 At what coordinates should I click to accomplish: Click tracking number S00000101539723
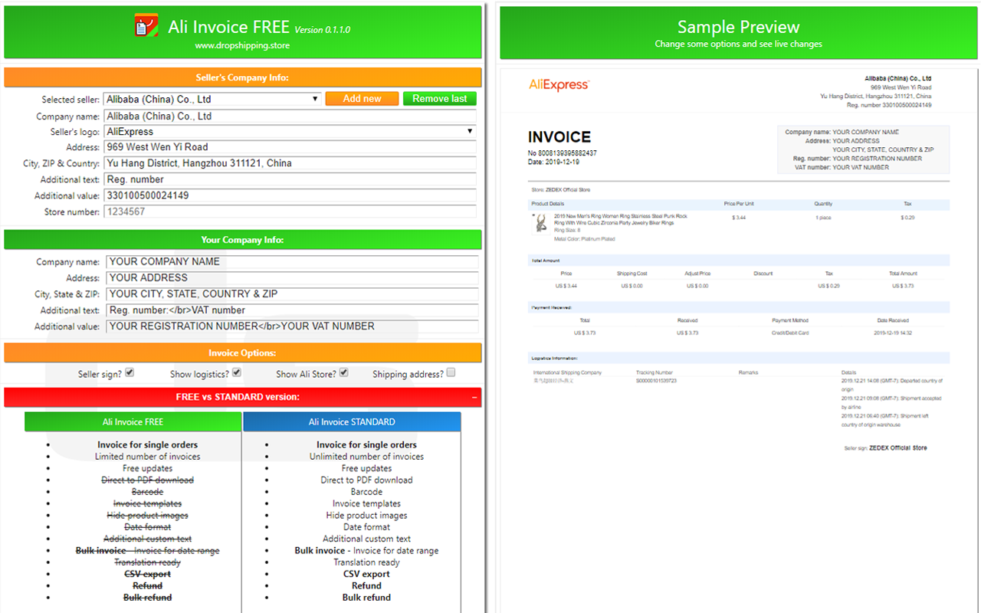tap(656, 380)
